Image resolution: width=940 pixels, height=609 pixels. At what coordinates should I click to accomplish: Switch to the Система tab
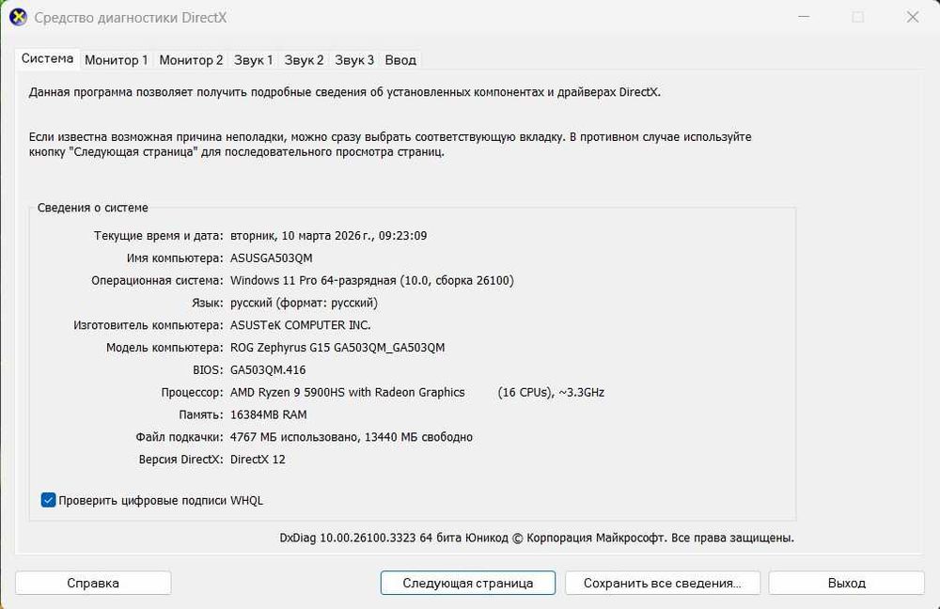(47, 59)
